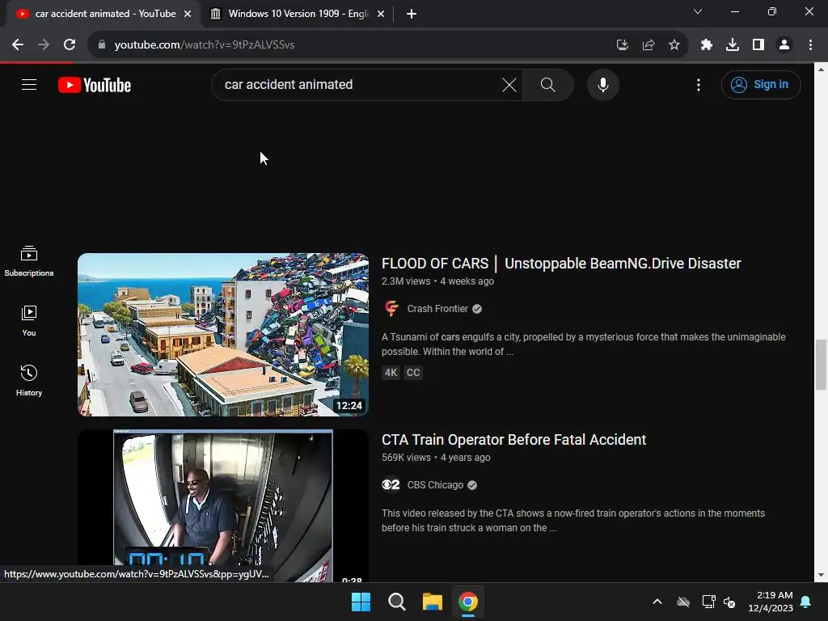Open CTA Train Operator video thumbnail
The height and width of the screenshot is (621, 828).
point(223,506)
